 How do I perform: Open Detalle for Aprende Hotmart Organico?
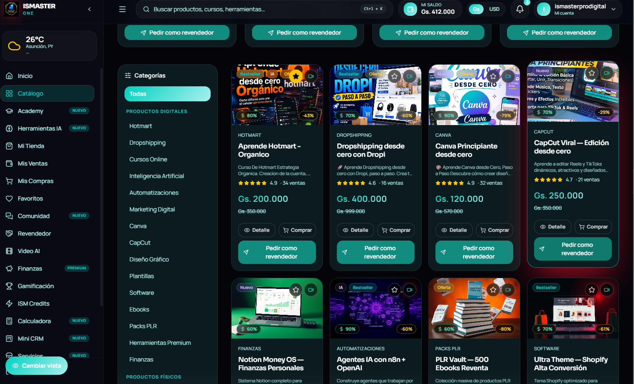(257, 230)
